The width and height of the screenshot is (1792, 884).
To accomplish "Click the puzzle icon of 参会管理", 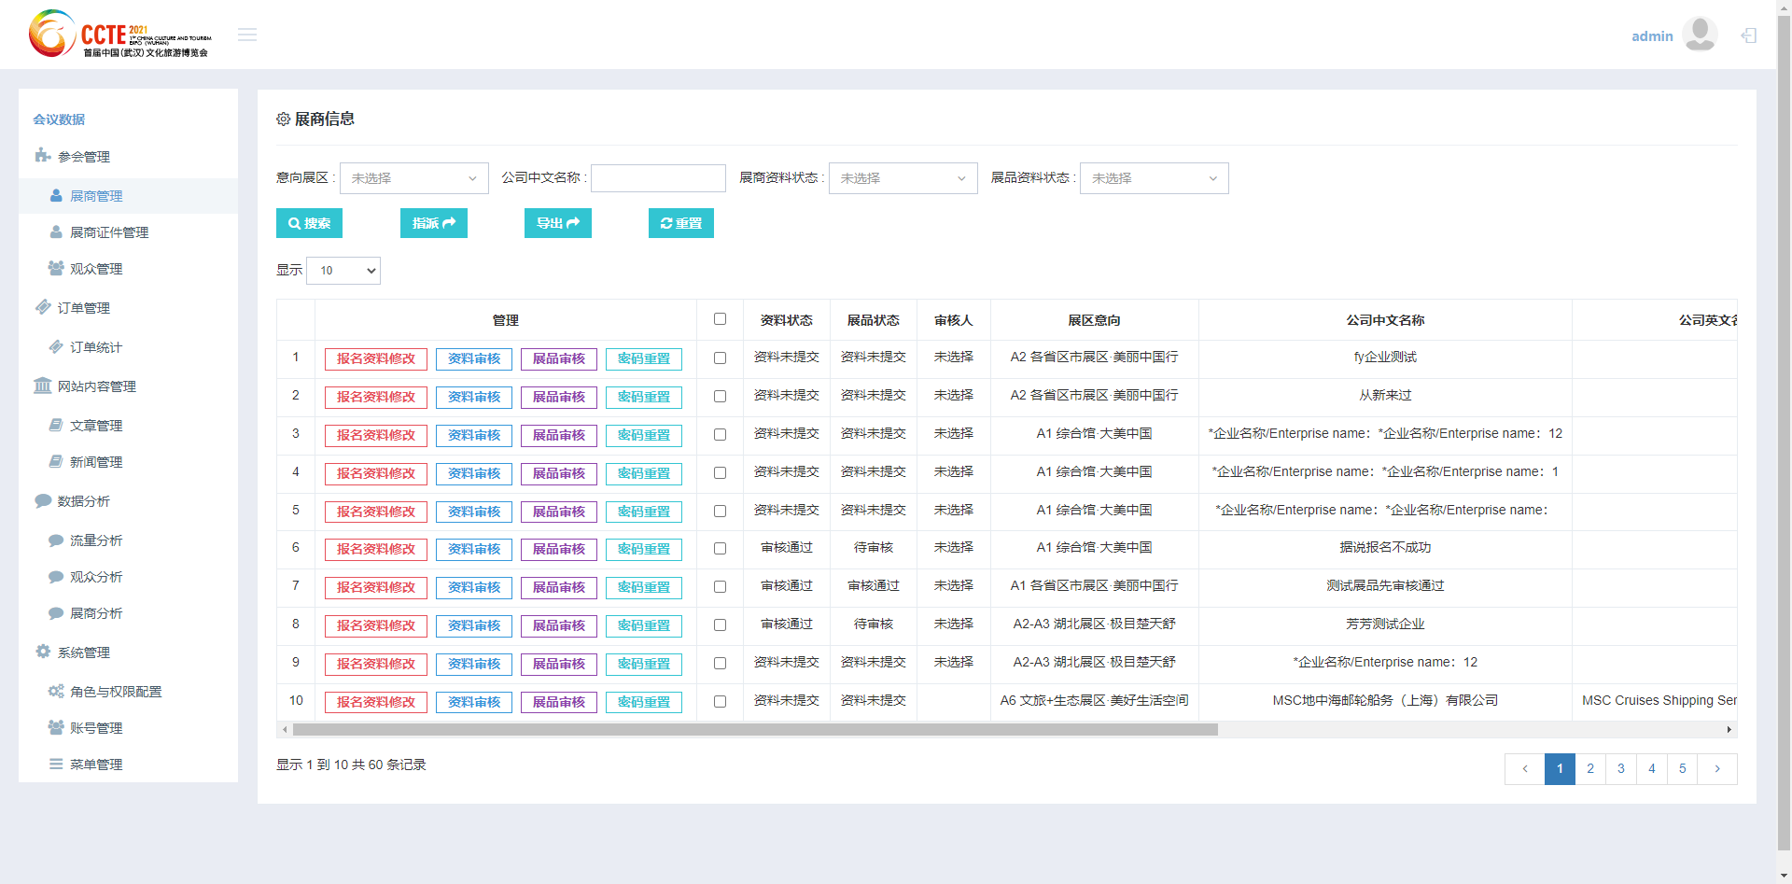I will point(43,156).
